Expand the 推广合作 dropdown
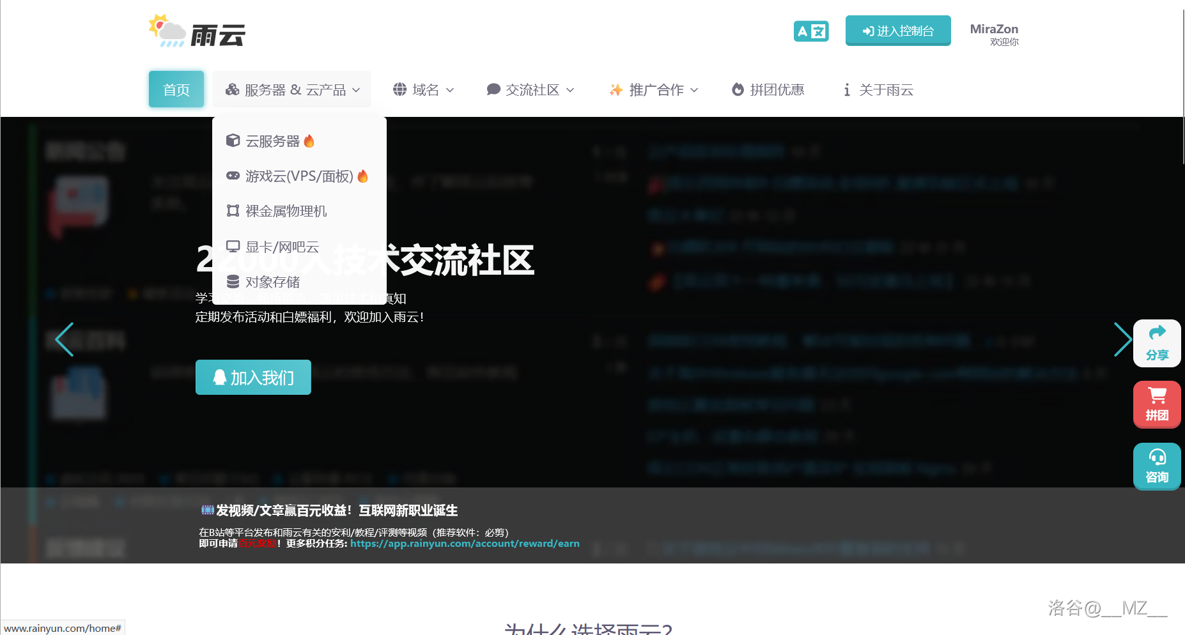 653,90
